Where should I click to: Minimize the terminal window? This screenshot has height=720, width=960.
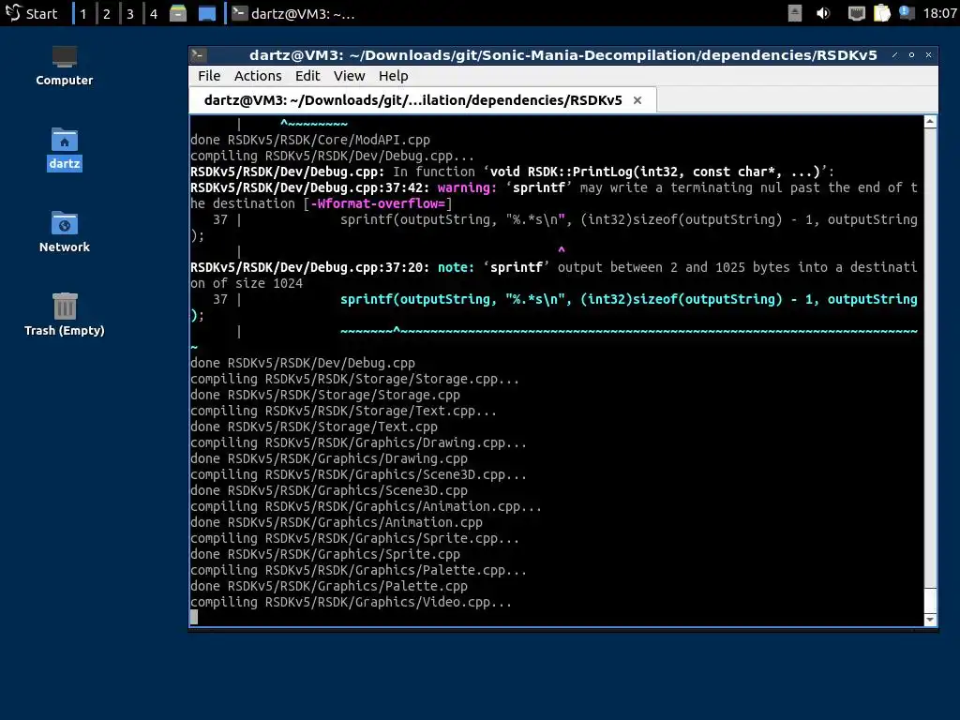coord(894,55)
